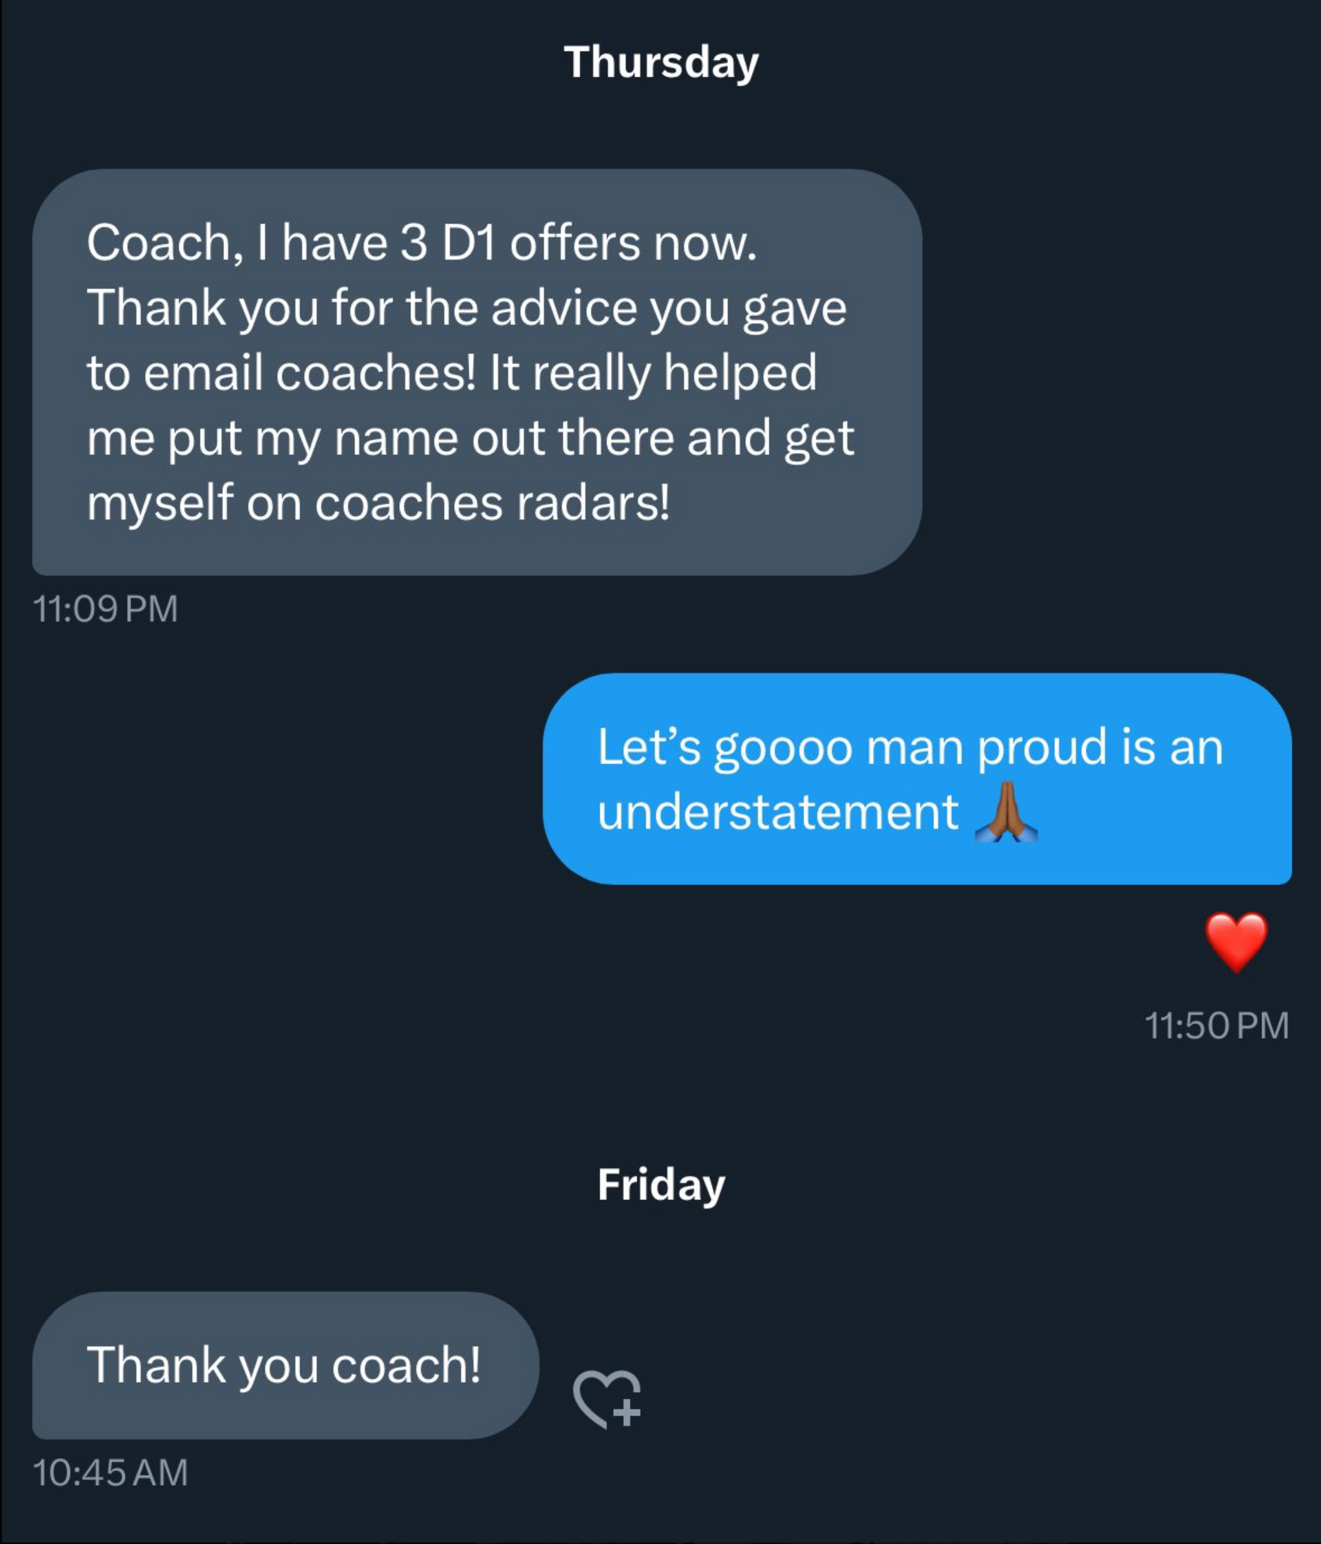This screenshot has width=1321, height=1544.
Task: Click the "Friday" date header
Action: 661,1185
